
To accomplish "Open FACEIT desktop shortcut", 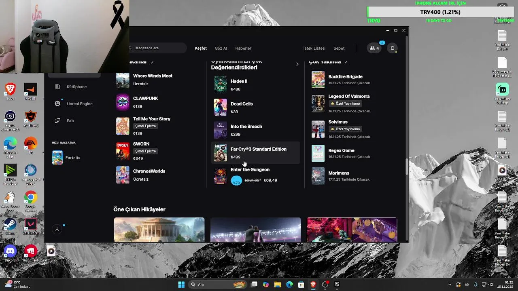I will tap(30, 92).
